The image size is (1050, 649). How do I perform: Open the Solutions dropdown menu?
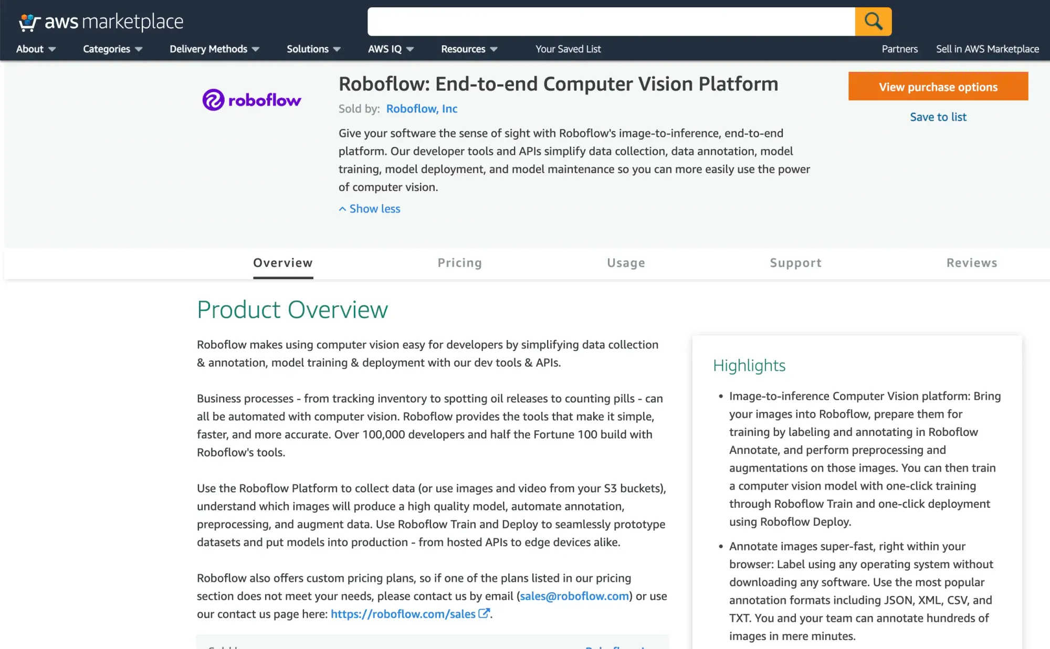(x=313, y=49)
